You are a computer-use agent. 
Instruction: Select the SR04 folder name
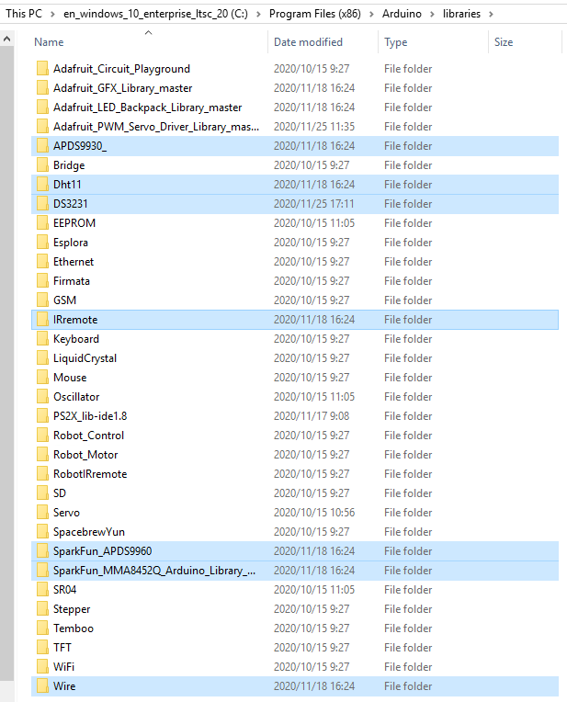pyautogui.click(x=65, y=590)
